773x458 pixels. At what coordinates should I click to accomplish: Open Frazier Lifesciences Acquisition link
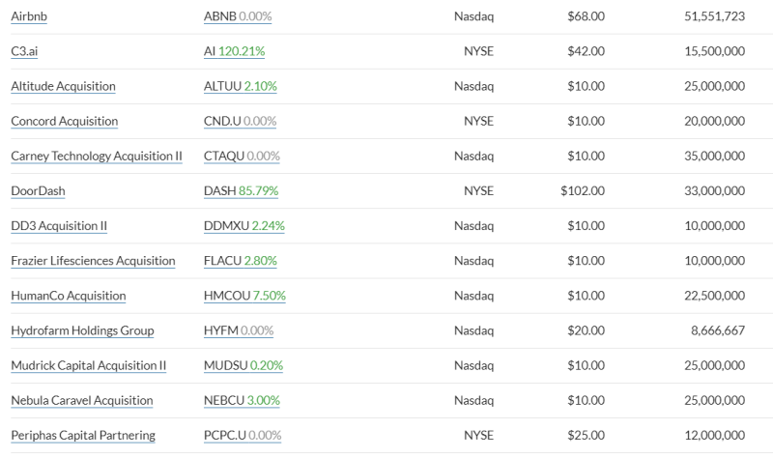pos(93,261)
